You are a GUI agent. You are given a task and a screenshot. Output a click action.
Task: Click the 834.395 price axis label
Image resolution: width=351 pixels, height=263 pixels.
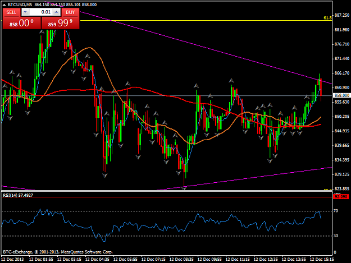(x=342, y=160)
